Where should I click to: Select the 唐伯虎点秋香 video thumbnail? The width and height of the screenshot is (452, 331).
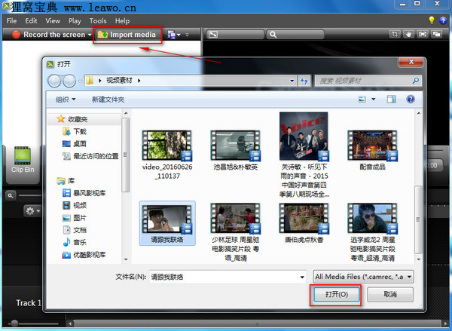[304, 223]
